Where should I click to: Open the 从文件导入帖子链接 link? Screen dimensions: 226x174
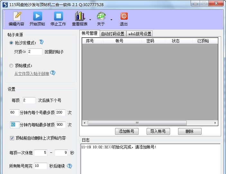point(32,74)
